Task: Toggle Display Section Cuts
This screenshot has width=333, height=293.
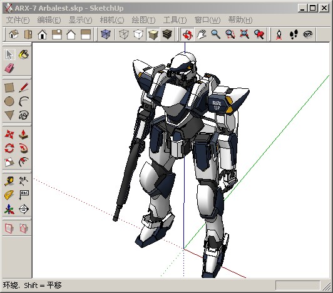Action: pos(24,229)
